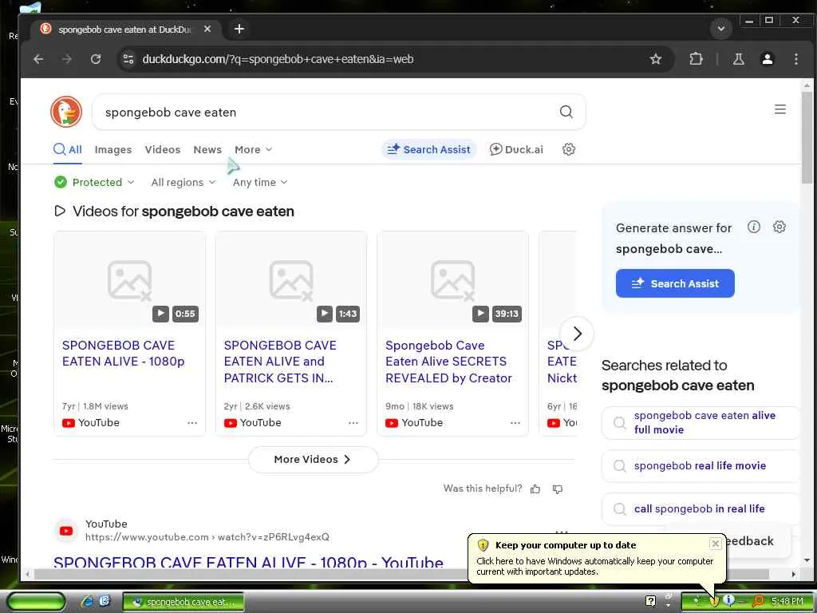Click spongebob cave eat taskbar window button
The height and width of the screenshot is (613, 817).
coord(184,602)
